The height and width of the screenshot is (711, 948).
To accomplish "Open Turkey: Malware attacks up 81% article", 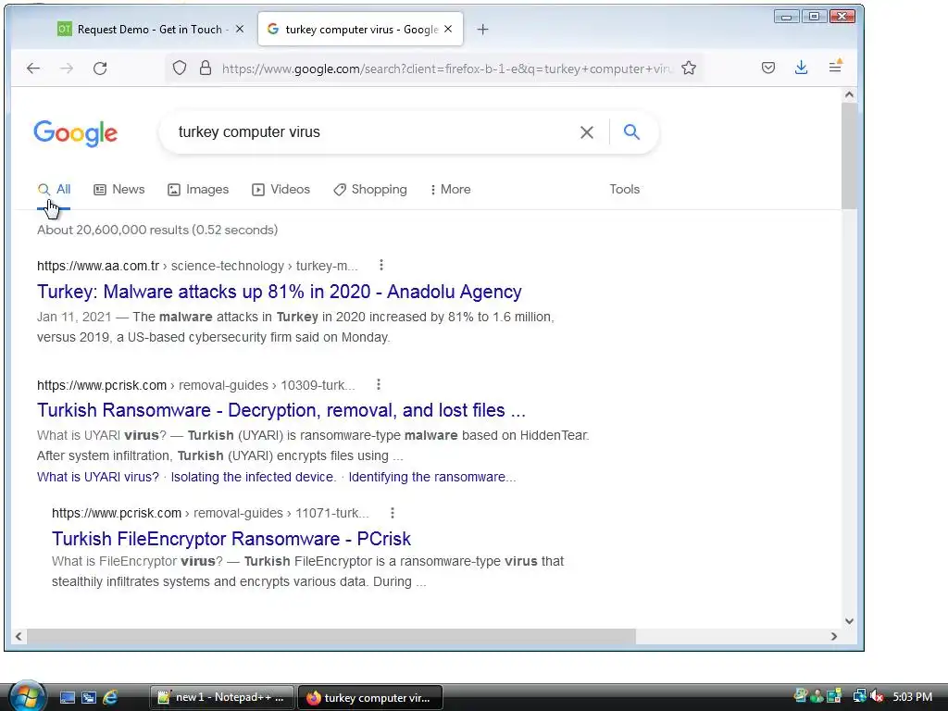I will pyautogui.click(x=280, y=292).
